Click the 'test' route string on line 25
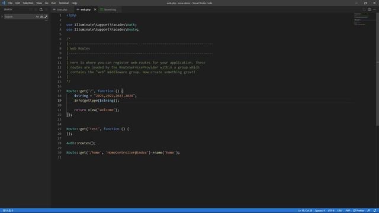 pos(94,129)
